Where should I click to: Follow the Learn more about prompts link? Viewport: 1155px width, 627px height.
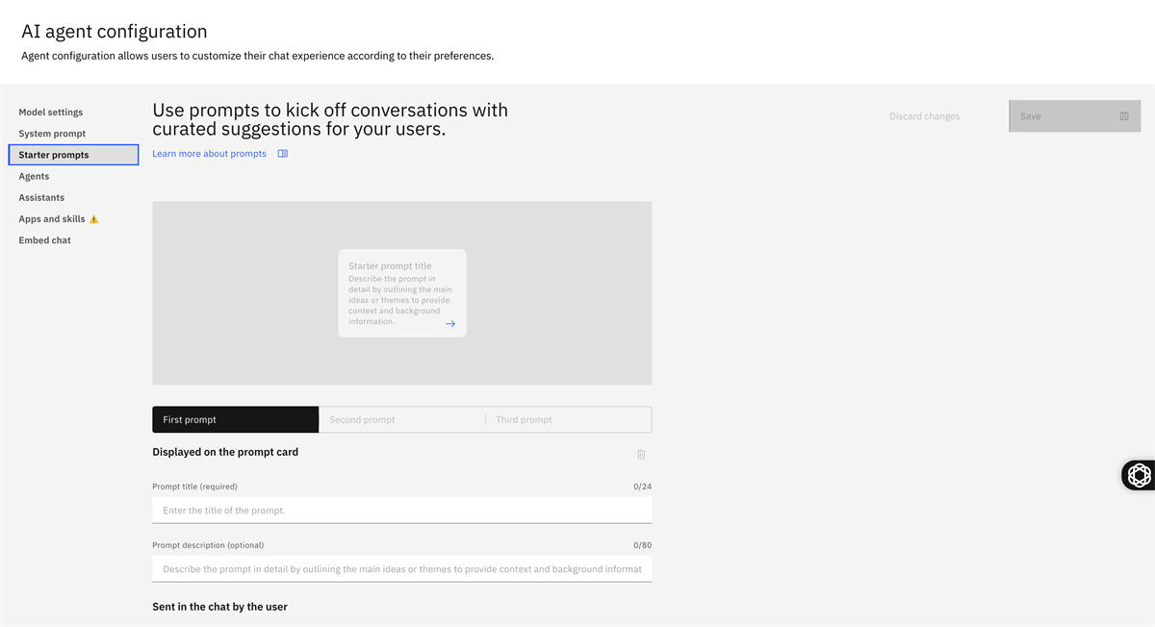point(209,154)
